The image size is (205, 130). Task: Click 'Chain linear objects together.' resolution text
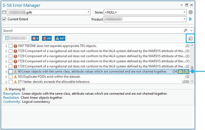pos(42,98)
